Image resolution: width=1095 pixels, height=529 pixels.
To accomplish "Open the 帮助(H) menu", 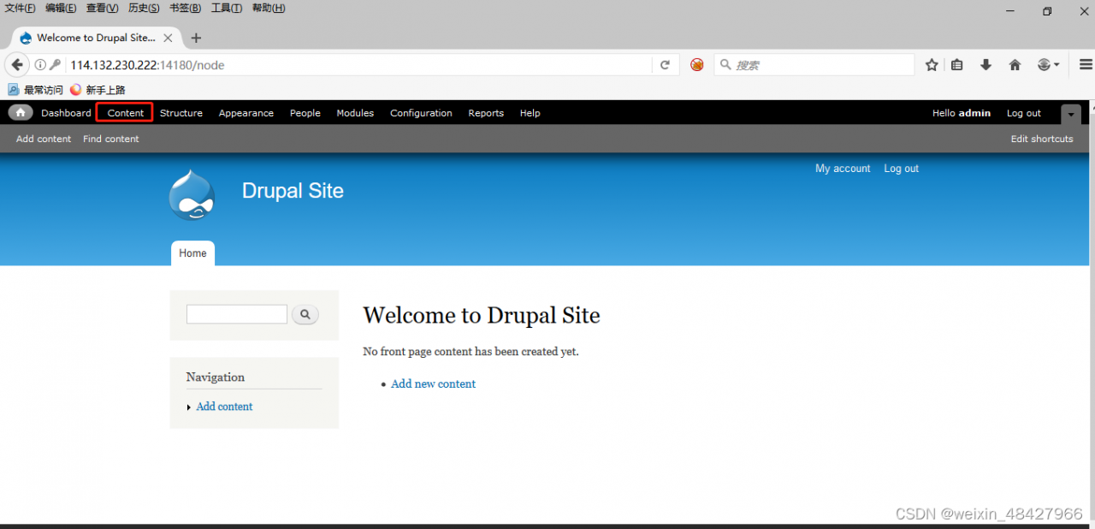I will tap(269, 8).
